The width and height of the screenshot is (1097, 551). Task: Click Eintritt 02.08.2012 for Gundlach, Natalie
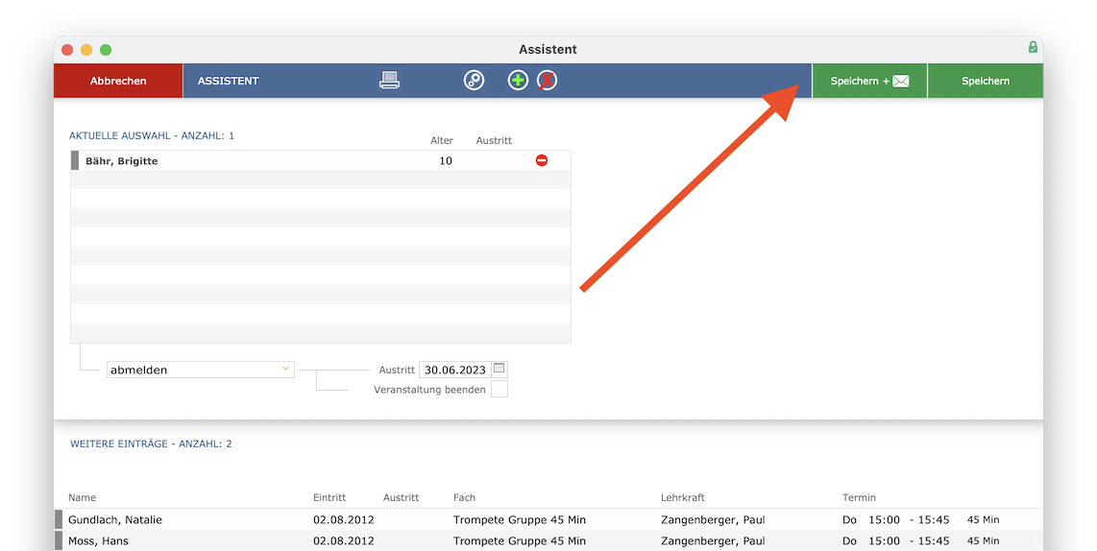[344, 519]
